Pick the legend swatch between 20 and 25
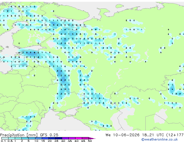Screen dimensions: 184x142 pos(52,138)
